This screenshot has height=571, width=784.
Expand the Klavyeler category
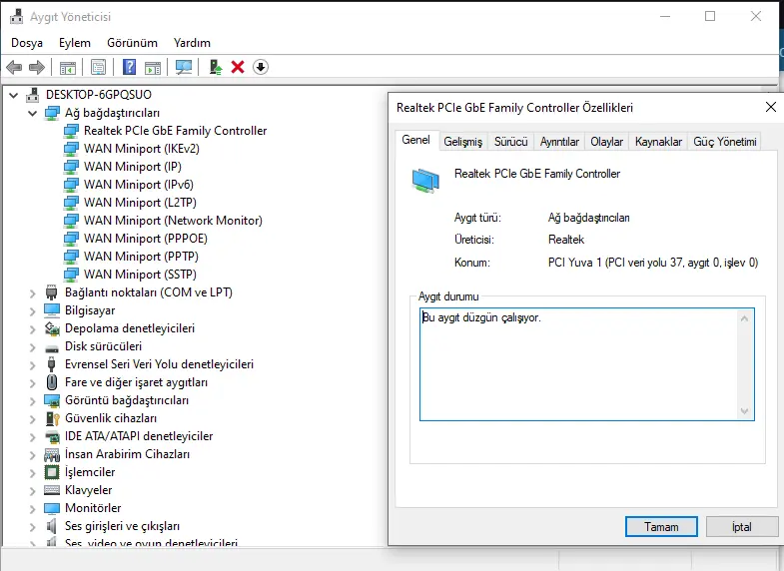coord(33,491)
